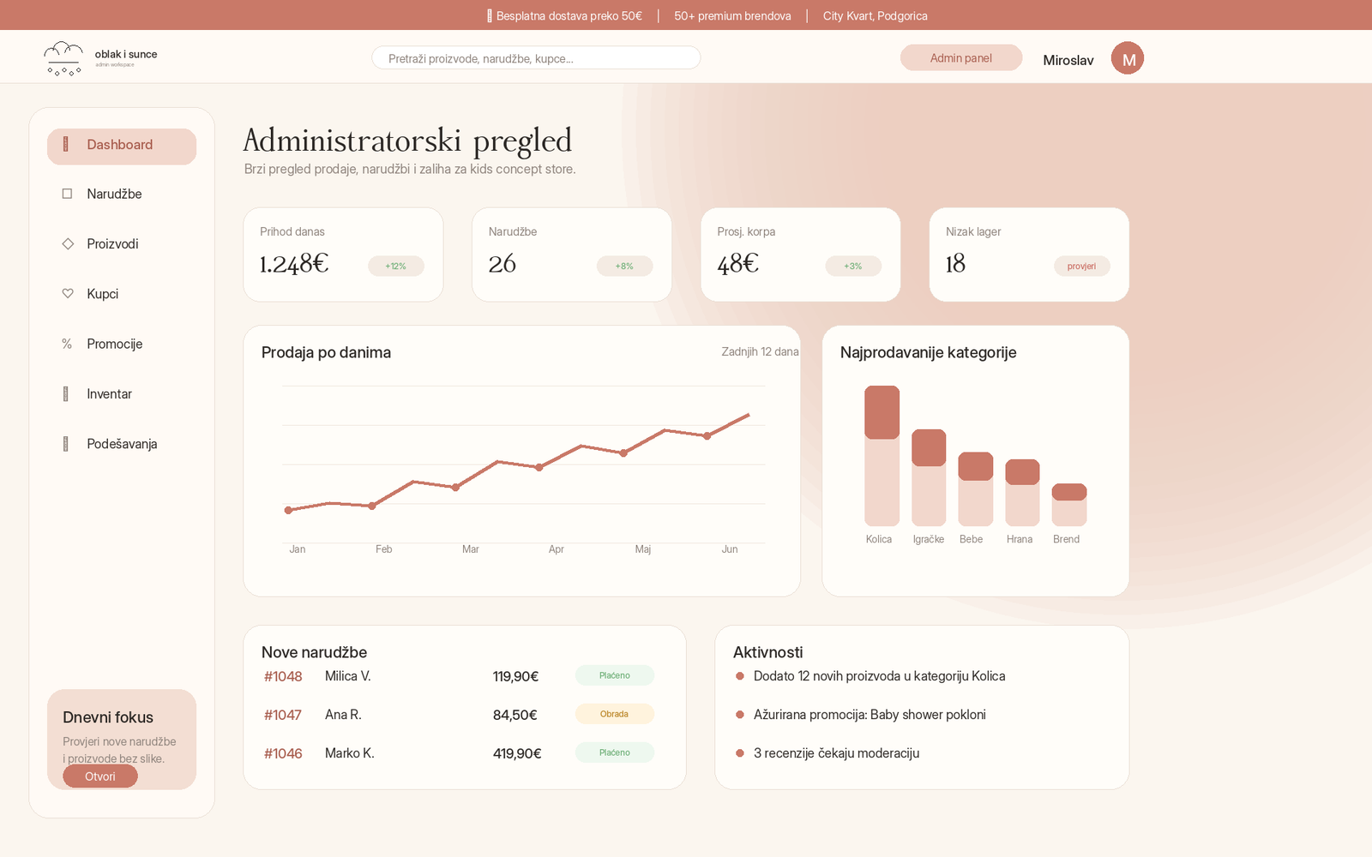Click activity 'Ažurirana promocija: Baby shower pokloni'

(870, 715)
